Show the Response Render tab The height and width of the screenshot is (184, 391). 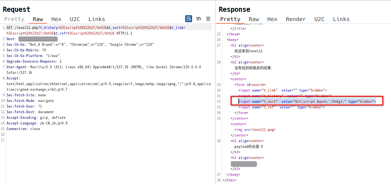coord(296,19)
